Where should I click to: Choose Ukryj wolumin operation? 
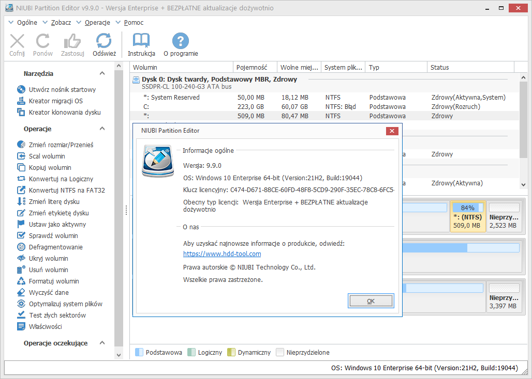coord(42,259)
